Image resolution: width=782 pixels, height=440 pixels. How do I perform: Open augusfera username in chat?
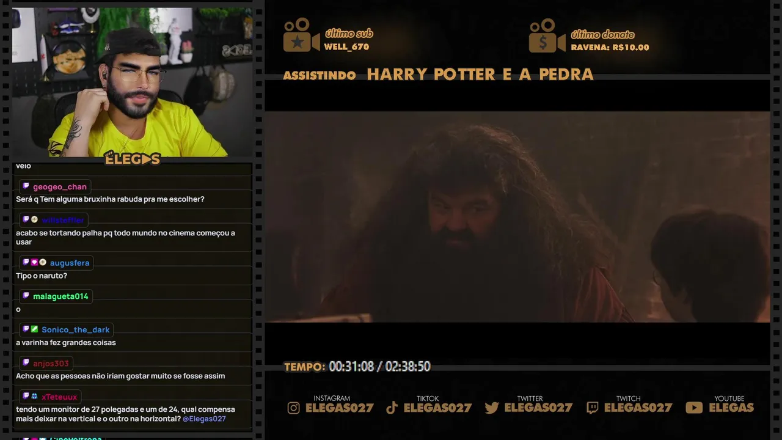pos(70,263)
